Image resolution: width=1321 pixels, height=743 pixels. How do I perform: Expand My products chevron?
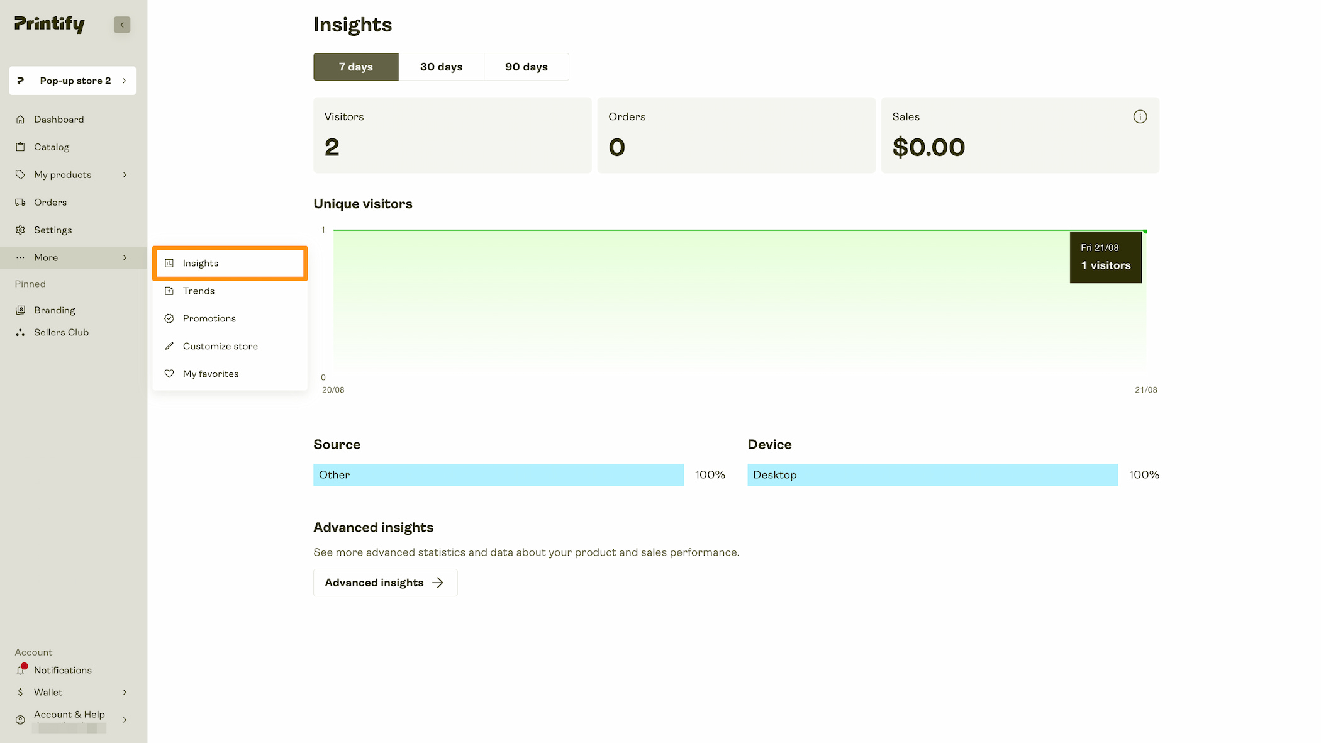(125, 175)
